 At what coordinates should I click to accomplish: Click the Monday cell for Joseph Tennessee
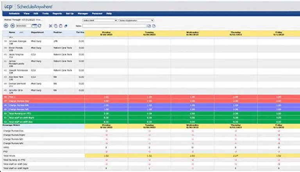click(x=106, y=71)
